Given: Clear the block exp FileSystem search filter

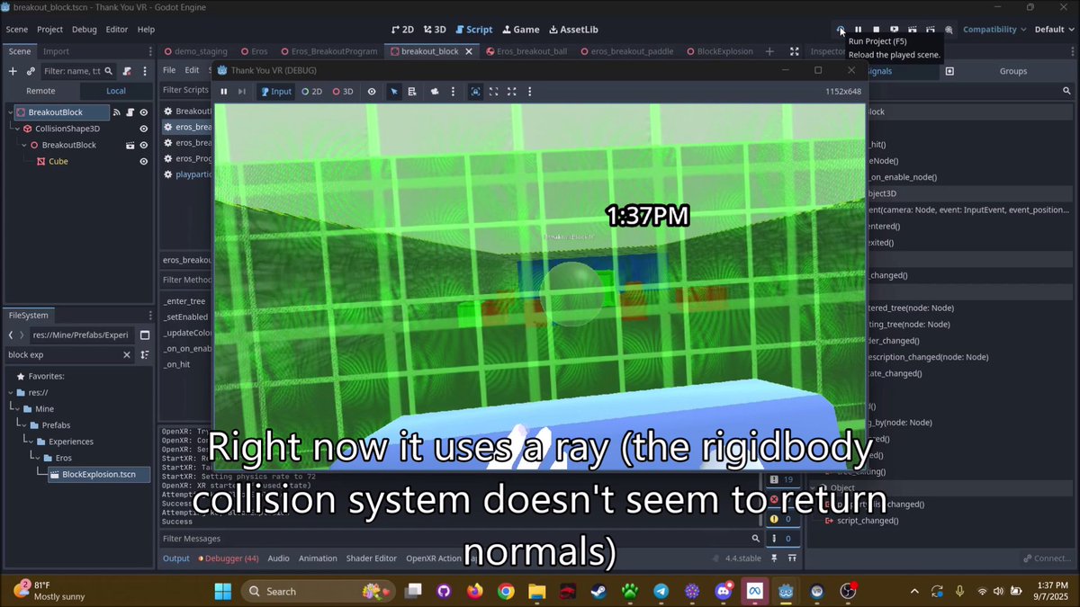Looking at the screenshot, I should coord(126,354).
